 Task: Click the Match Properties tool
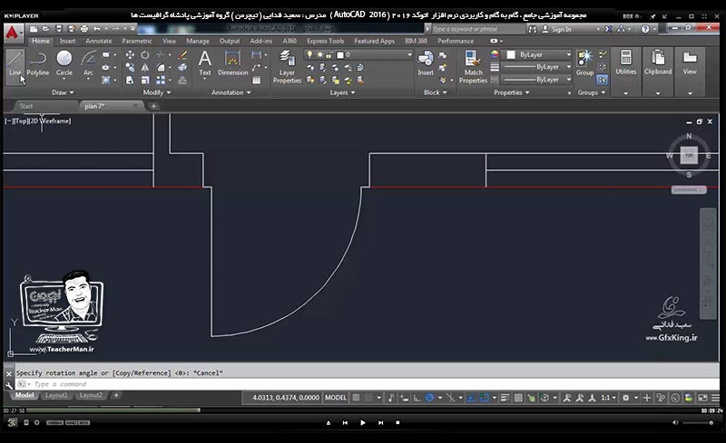click(473, 67)
